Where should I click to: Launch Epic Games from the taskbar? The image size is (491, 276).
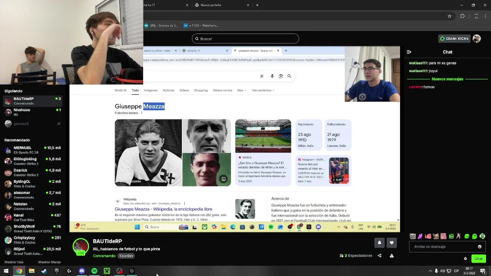point(57,271)
